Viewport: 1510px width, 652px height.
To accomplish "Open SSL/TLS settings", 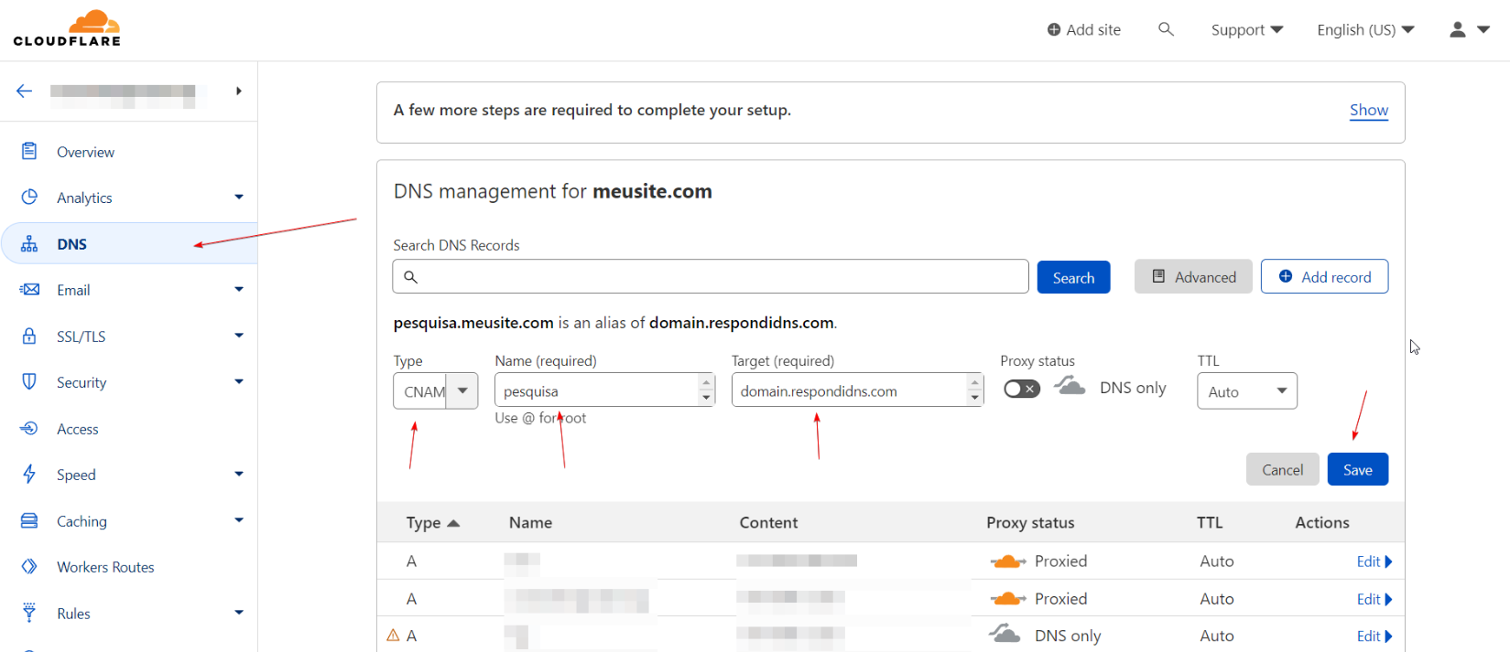I will [x=81, y=337].
